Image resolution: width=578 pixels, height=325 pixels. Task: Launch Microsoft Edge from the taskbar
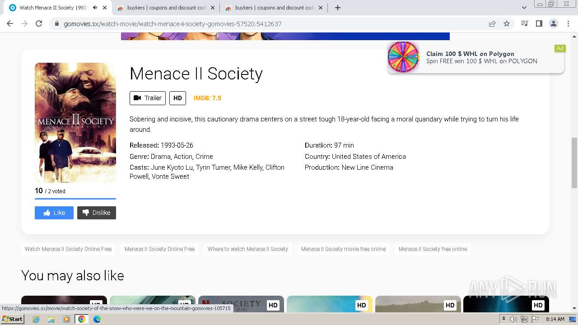point(97,319)
